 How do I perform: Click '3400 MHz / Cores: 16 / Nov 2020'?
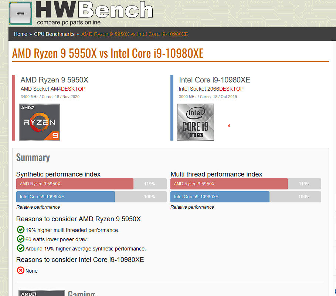coord(50,97)
